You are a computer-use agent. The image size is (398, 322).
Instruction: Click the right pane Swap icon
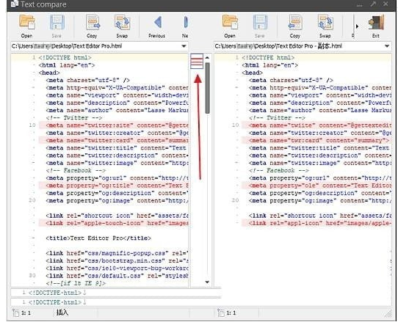tap(325, 26)
